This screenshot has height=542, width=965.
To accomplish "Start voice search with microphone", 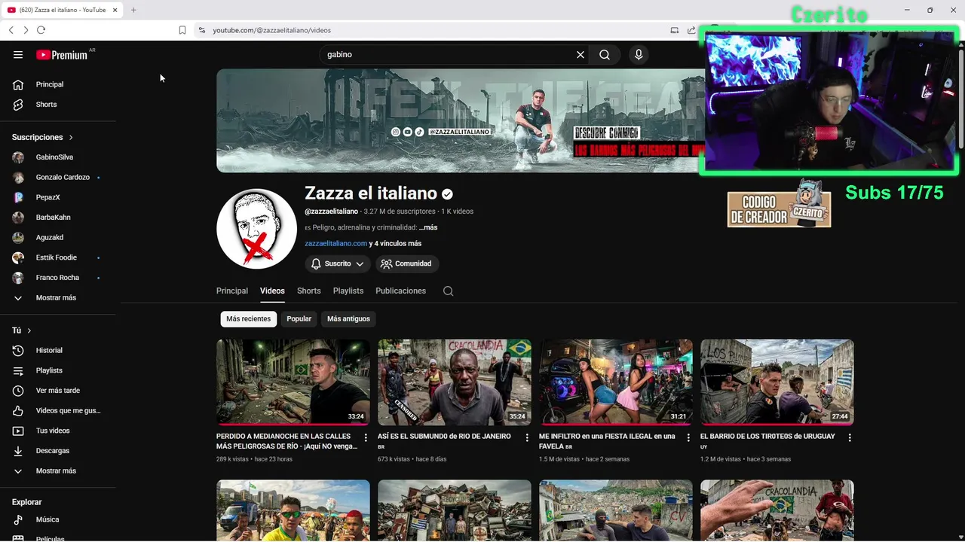I will [x=639, y=54].
